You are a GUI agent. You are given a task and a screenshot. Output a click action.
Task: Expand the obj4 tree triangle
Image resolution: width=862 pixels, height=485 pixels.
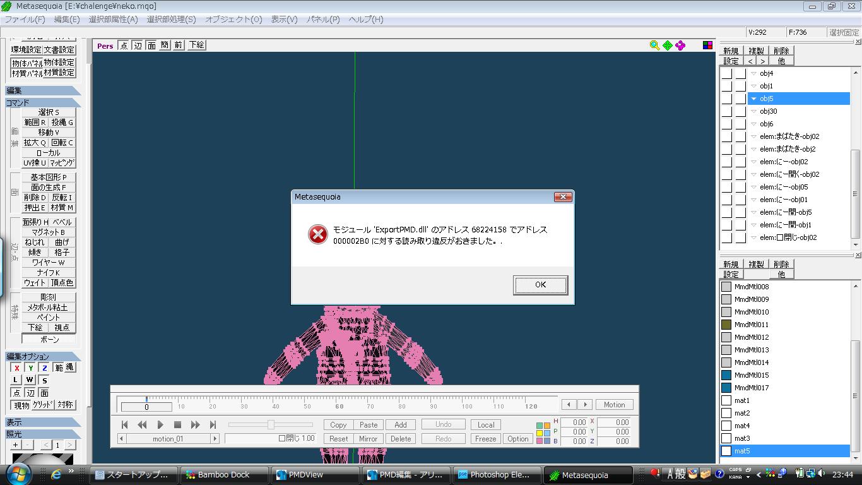(753, 74)
